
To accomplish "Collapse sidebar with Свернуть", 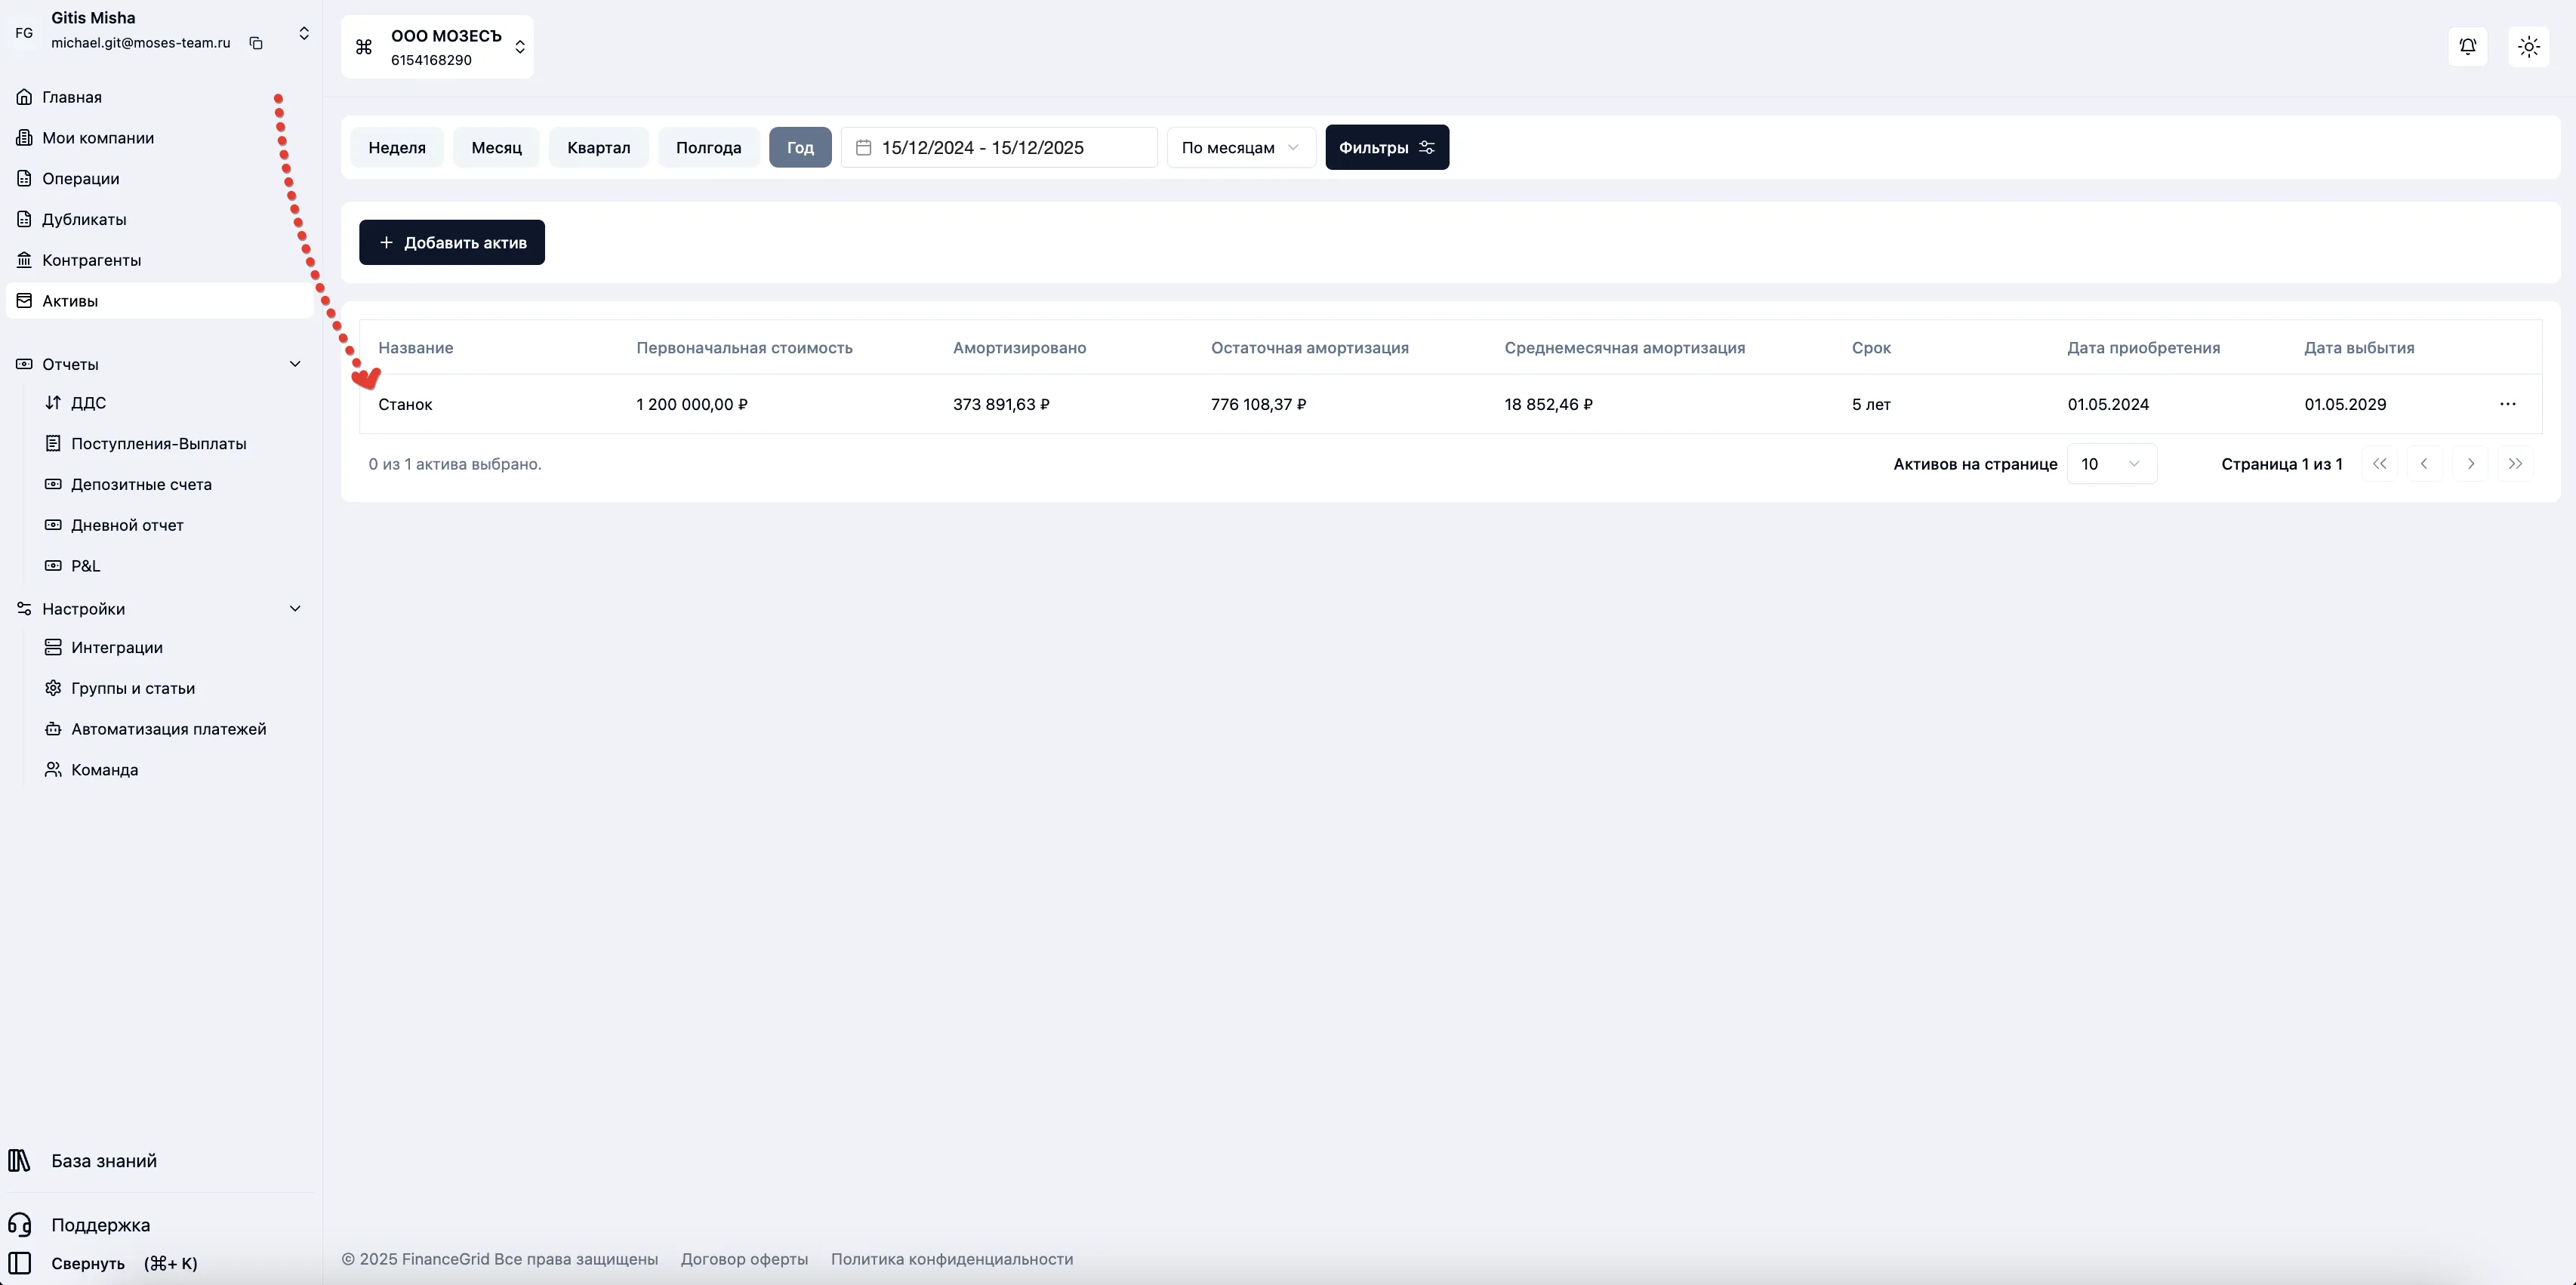I will click(x=104, y=1263).
